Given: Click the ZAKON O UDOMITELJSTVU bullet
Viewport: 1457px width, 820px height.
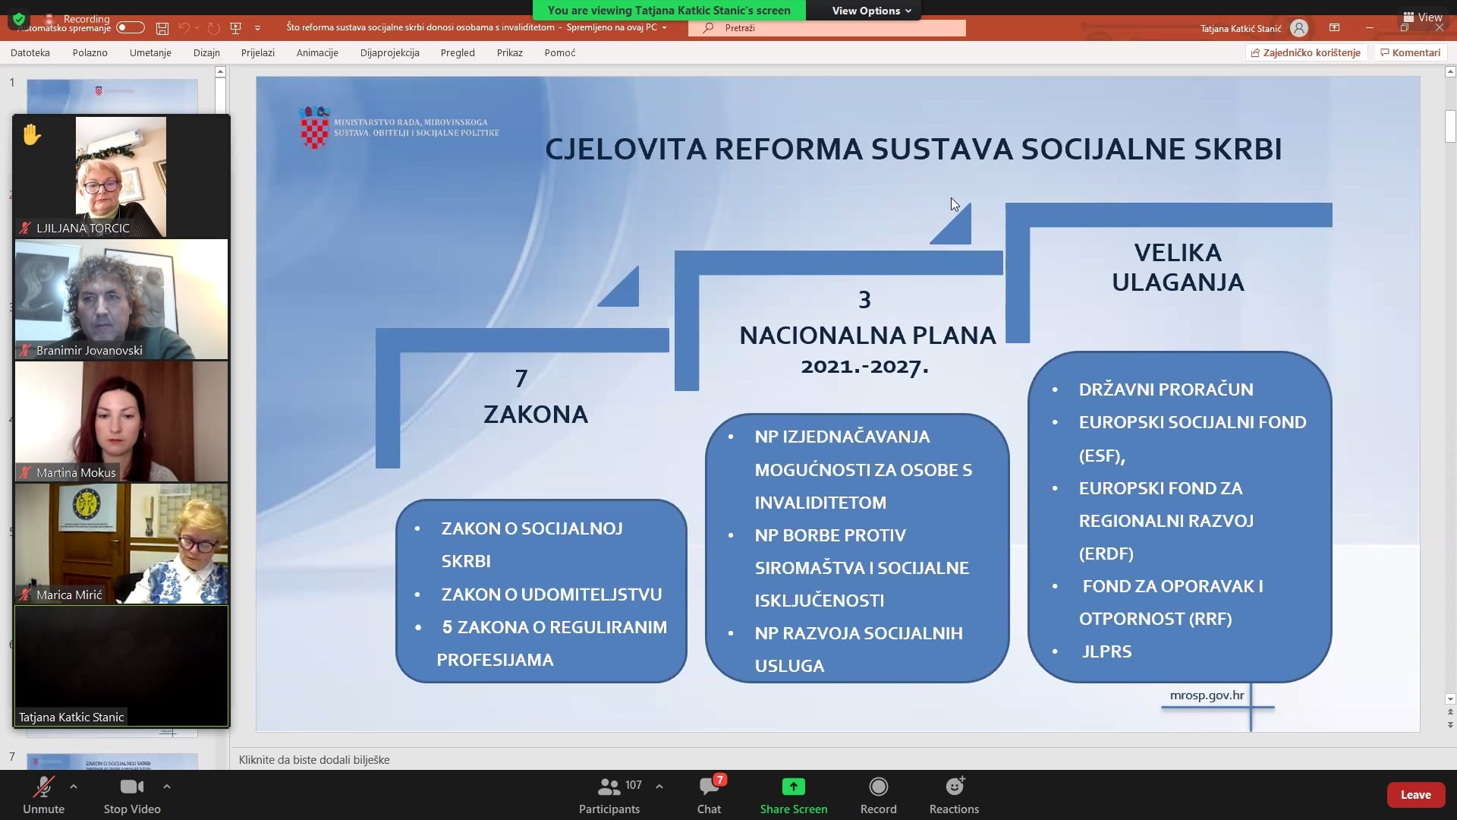Looking at the screenshot, I should pos(552,594).
